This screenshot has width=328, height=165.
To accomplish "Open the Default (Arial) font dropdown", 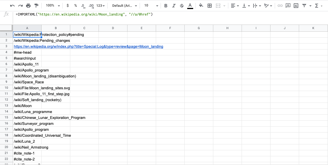I will 125,6.
